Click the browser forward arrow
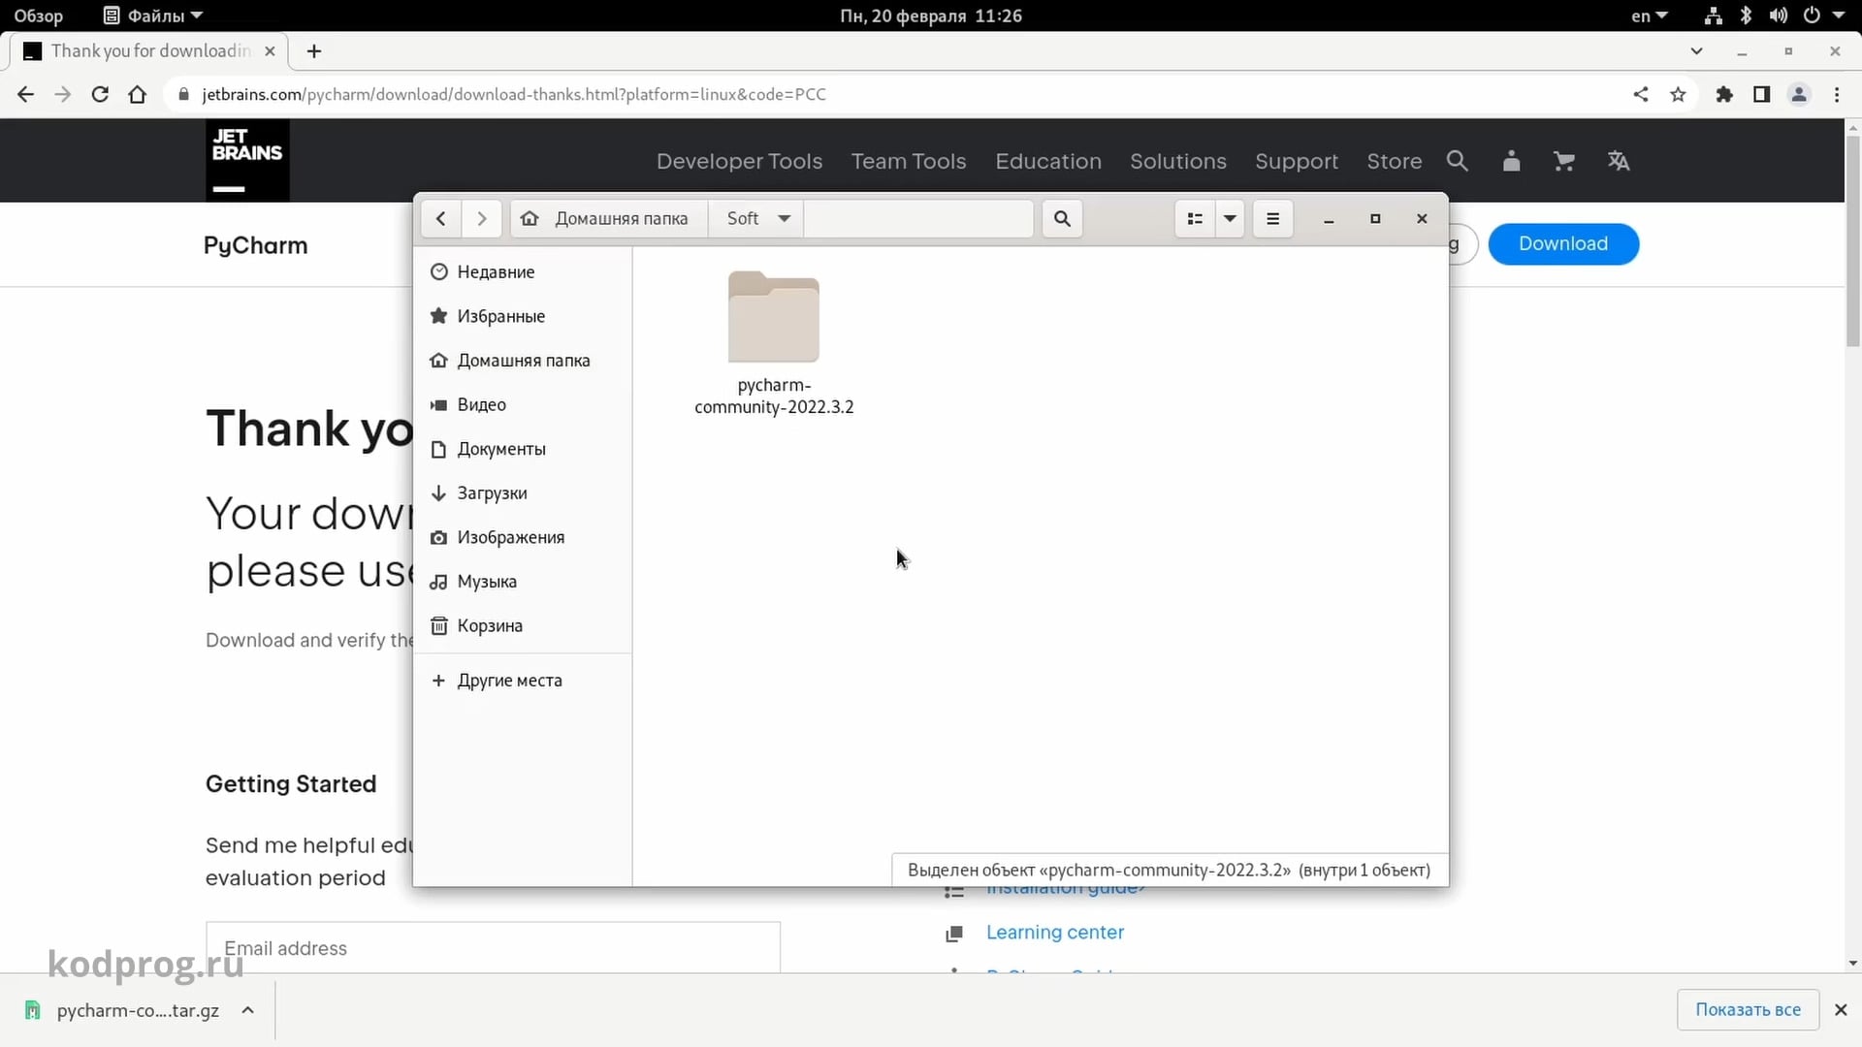 pos(63,94)
